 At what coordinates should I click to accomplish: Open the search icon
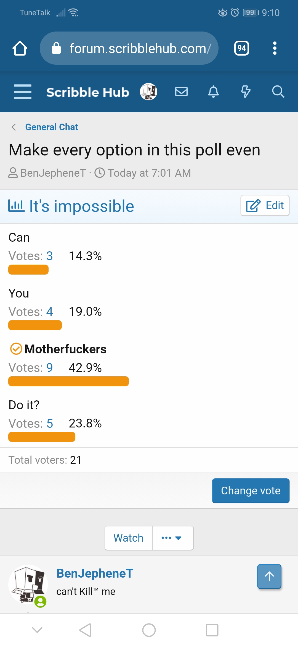point(278,92)
